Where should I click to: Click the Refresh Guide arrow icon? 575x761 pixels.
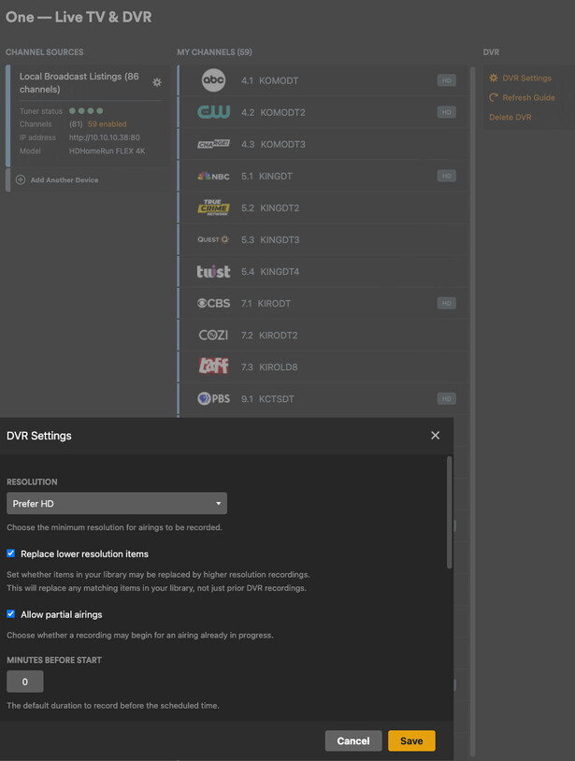(494, 97)
